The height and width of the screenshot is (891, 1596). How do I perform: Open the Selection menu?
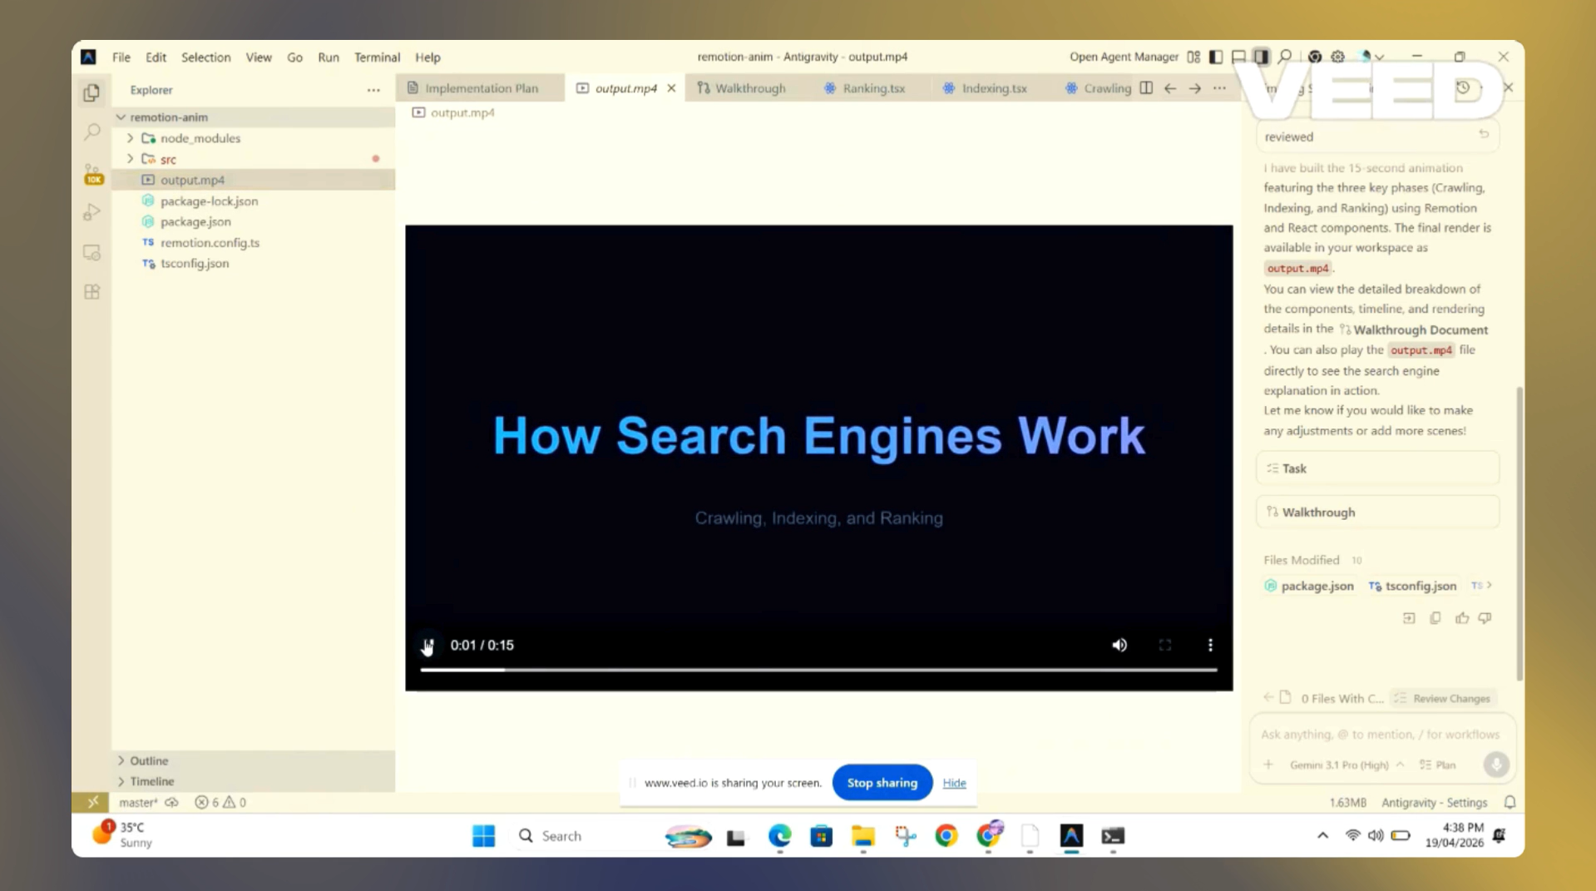[x=205, y=57]
